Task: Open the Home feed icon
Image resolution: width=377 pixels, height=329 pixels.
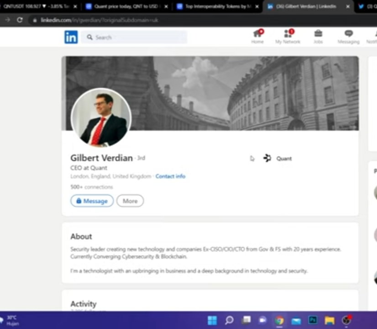Action: pyautogui.click(x=257, y=37)
